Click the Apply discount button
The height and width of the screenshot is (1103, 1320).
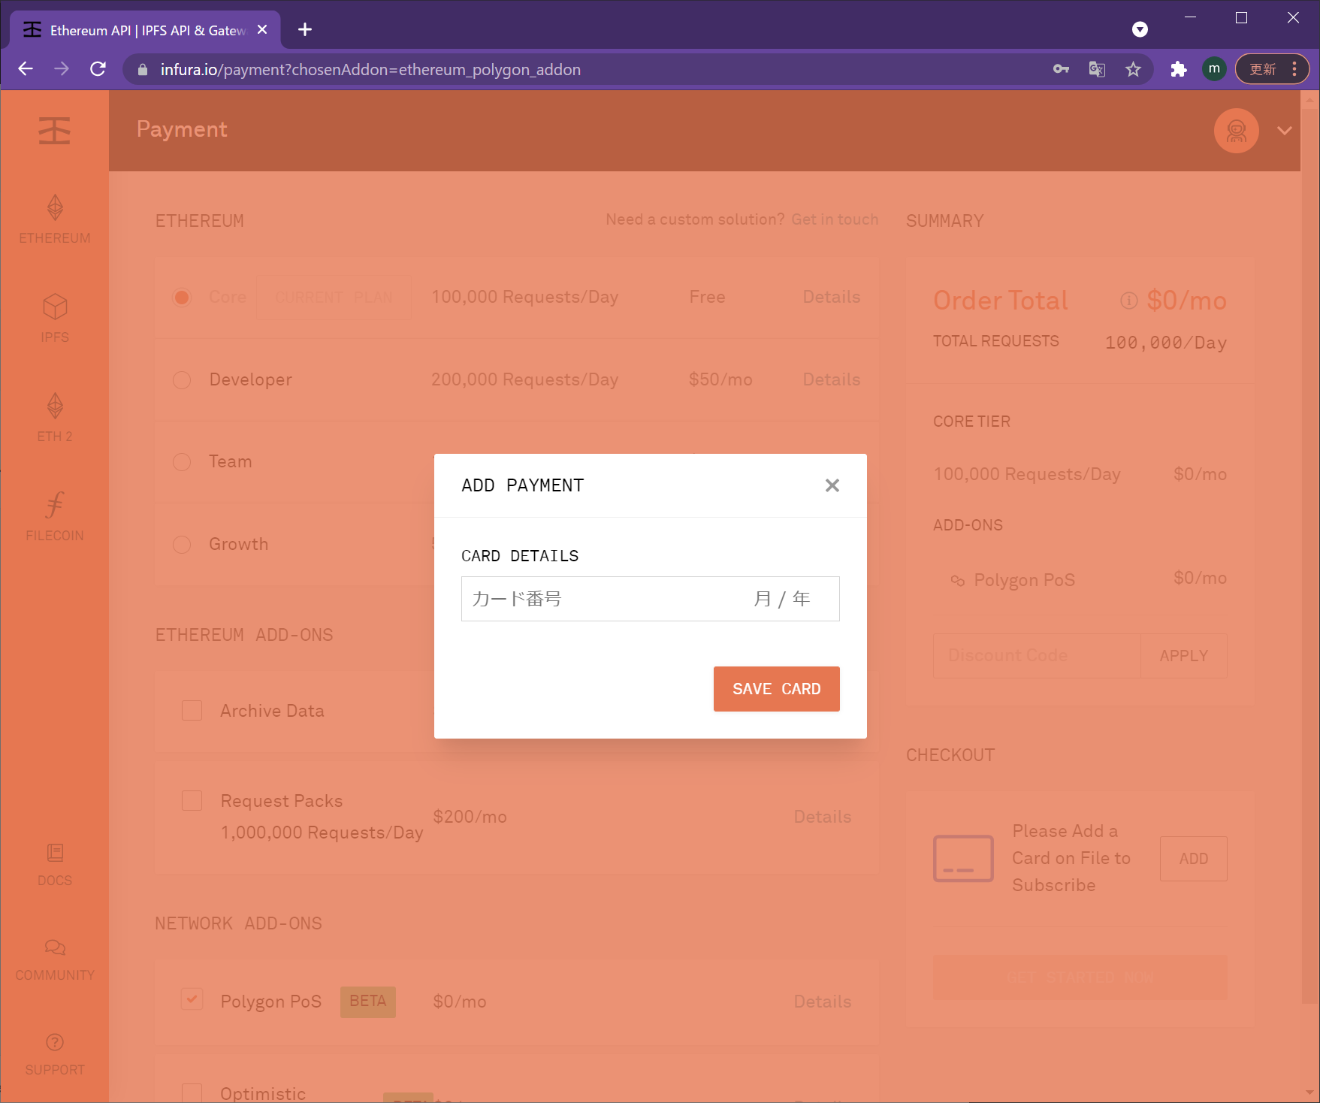(1184, 656)
